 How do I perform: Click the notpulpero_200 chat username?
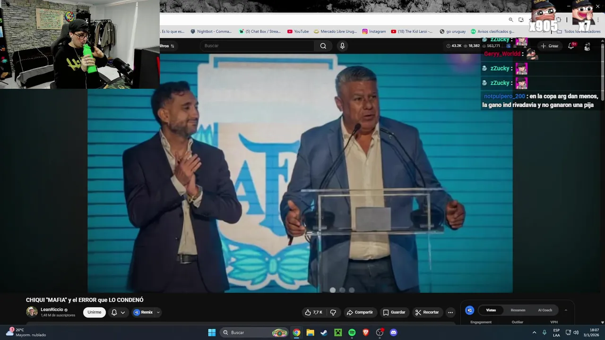pyautogui.click(x=504, y=96)
